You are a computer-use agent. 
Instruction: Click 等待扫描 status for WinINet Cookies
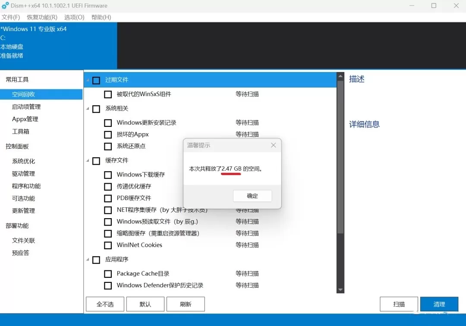pos(247,245)
